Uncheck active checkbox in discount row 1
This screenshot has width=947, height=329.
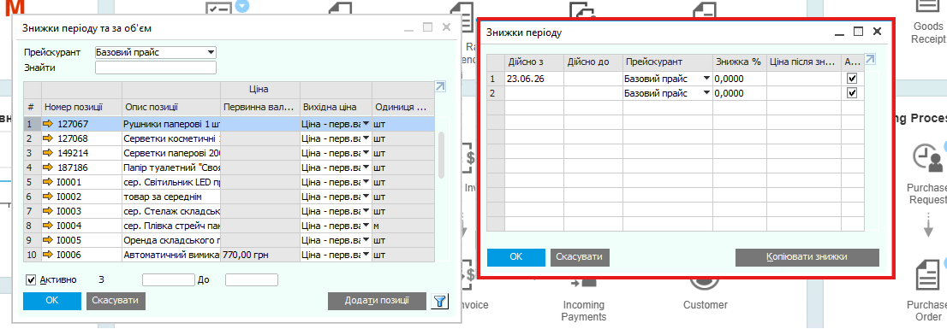click(x=852, y=79)
